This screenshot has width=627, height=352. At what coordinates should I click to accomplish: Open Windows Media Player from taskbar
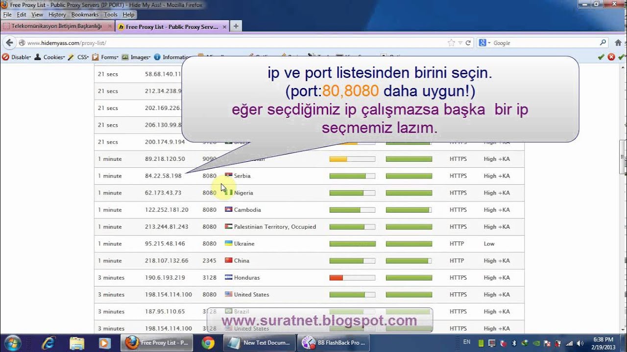click(104, 343)
